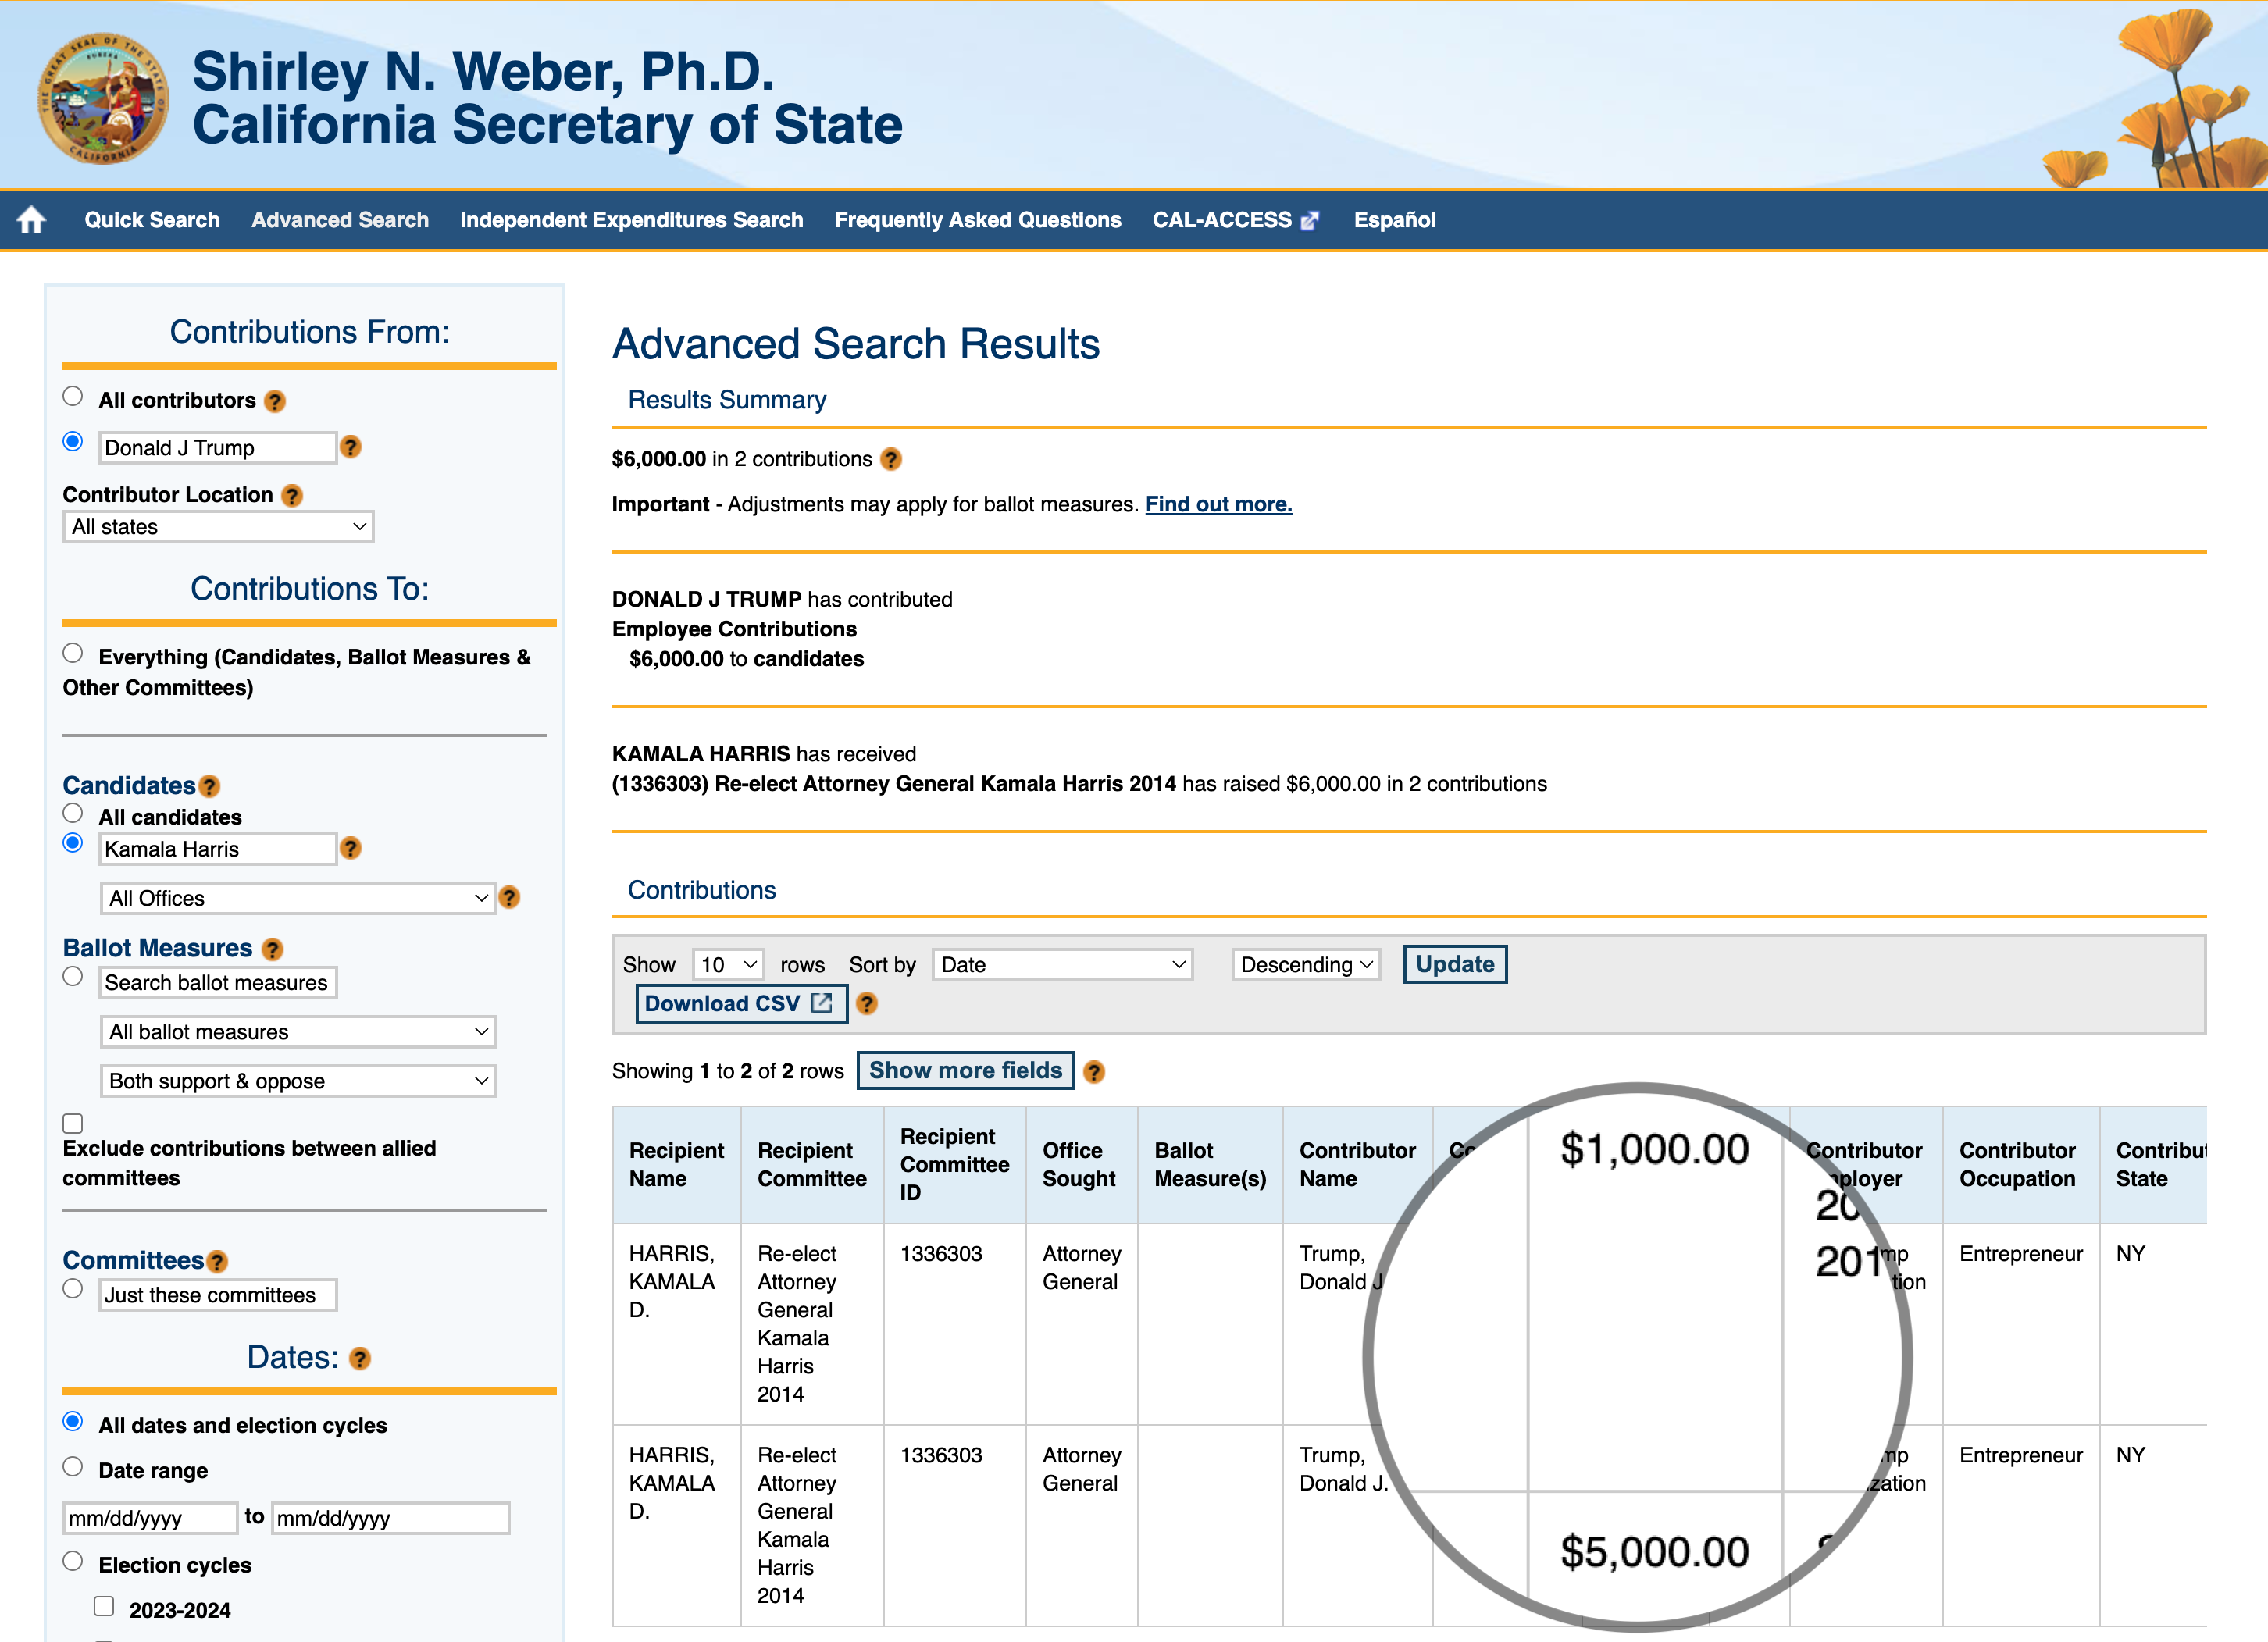Click 'Trump, Donald J.' in second row
Viewport: 2268px width, 1642px height.
click(x=1343, y=1469)
